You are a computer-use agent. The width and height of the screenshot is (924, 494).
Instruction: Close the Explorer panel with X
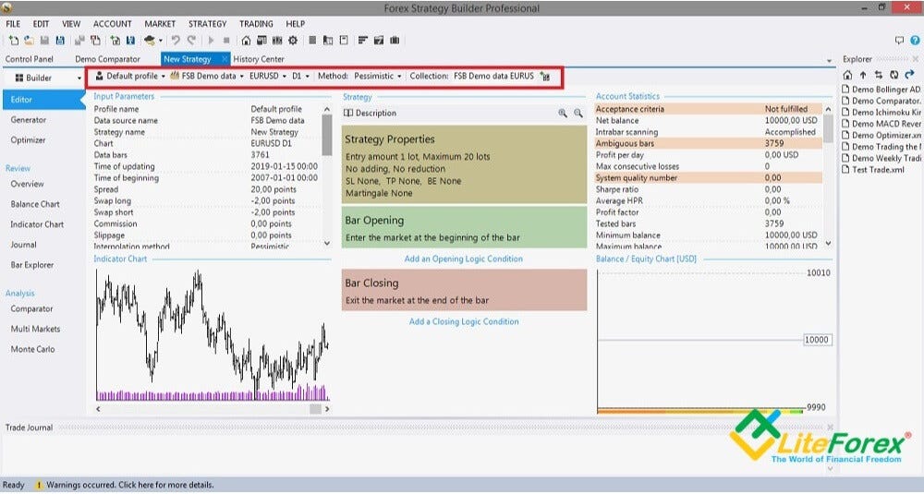[x=916, y=59]
